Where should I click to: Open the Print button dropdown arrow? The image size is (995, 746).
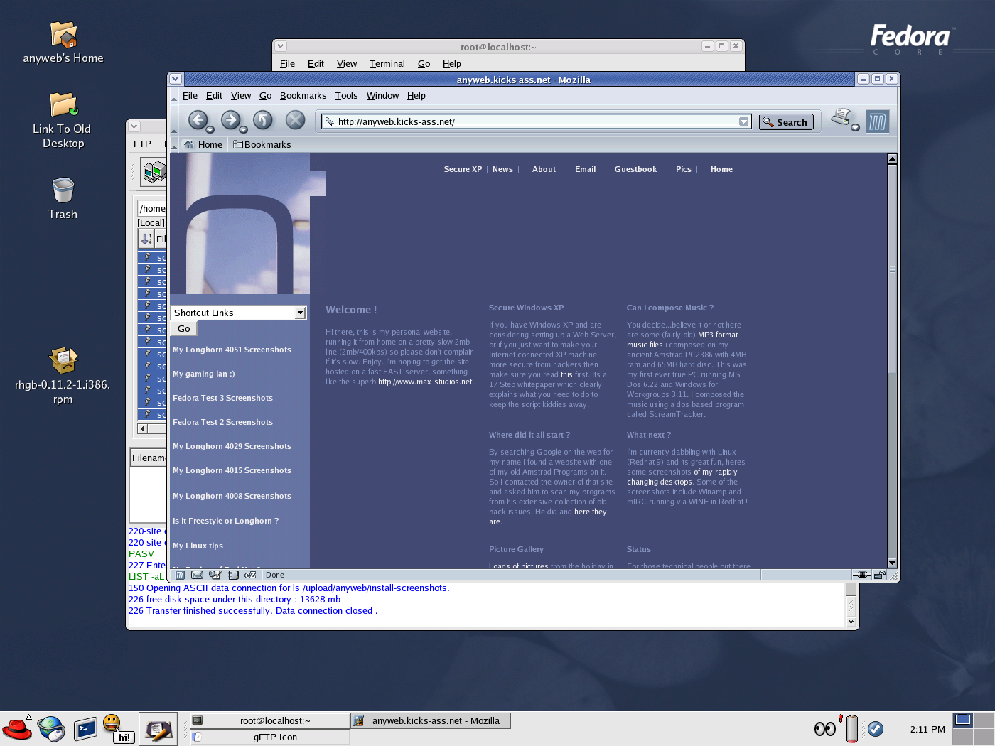click(855, 127)
